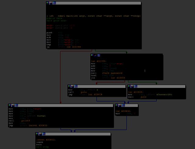Image resolution: width=195 pixels, height=149 pixels.
Task: Click the node color icon on the loc_4007EB node
Action: [x=92, y=55]
